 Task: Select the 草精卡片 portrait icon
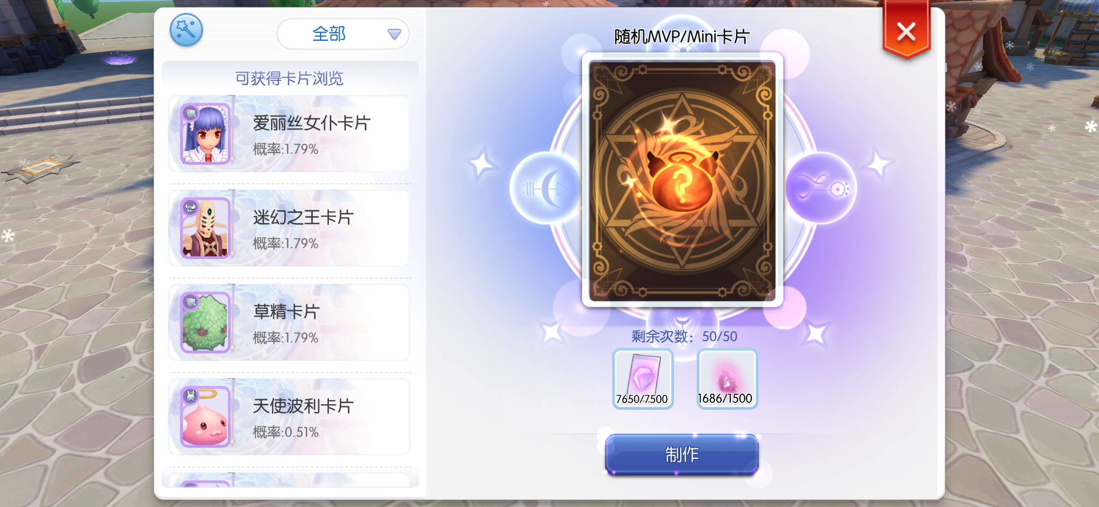point(206,323)
